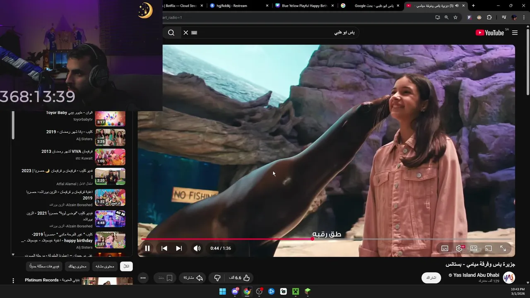Open the Chrome extensions puzzle menu
Viewport: 530px width, 298px height.
(489, 17)
